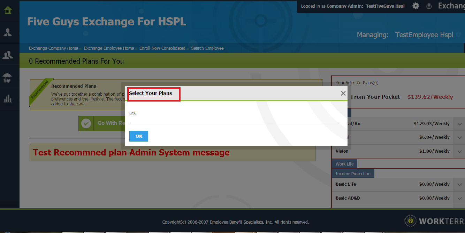Click the "test" message in the dialog
The height and width of the screenshot is (233, 465).
pyautogui.click(x=132, y=113)
